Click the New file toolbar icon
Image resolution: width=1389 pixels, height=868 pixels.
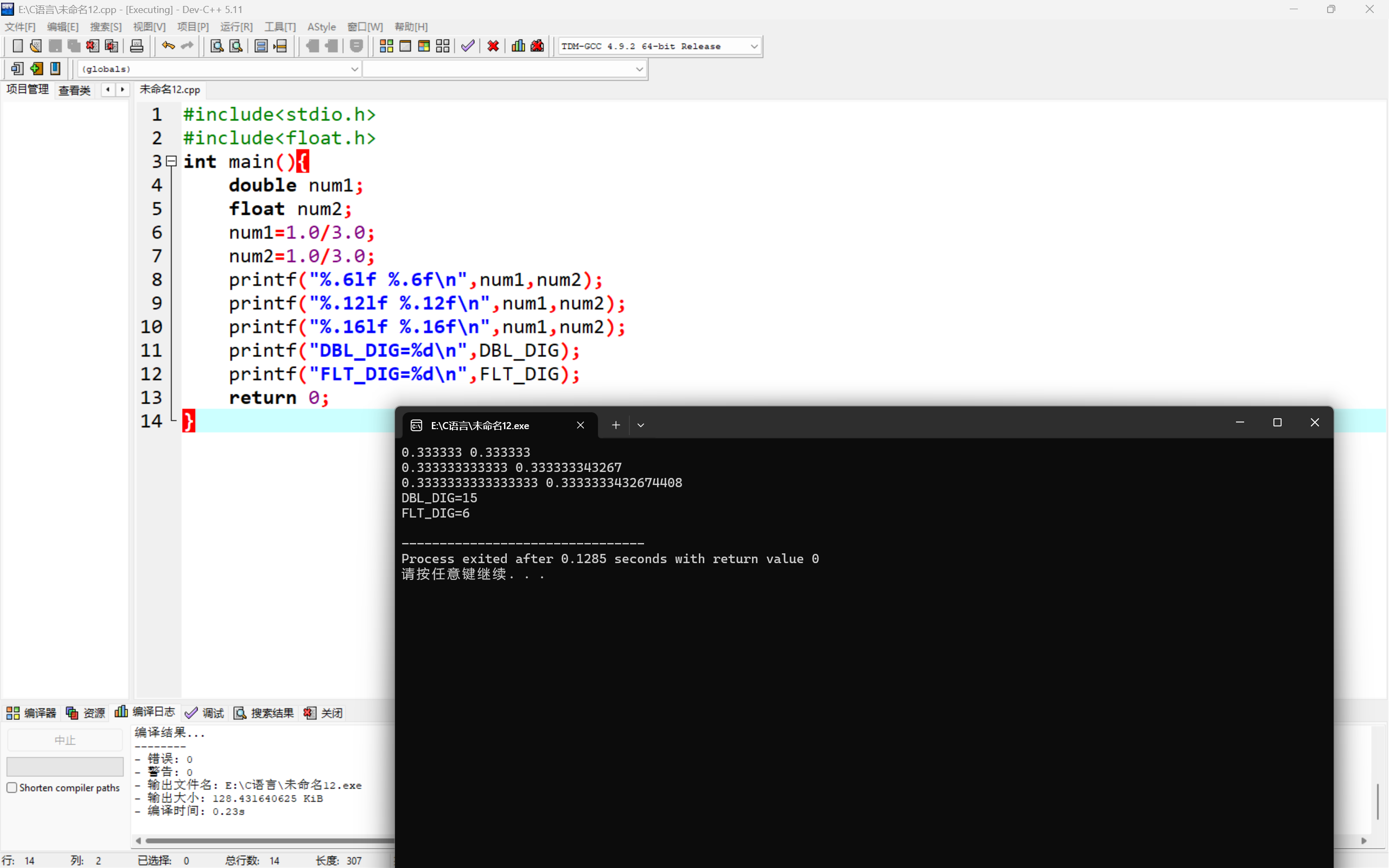click(17, 46)
